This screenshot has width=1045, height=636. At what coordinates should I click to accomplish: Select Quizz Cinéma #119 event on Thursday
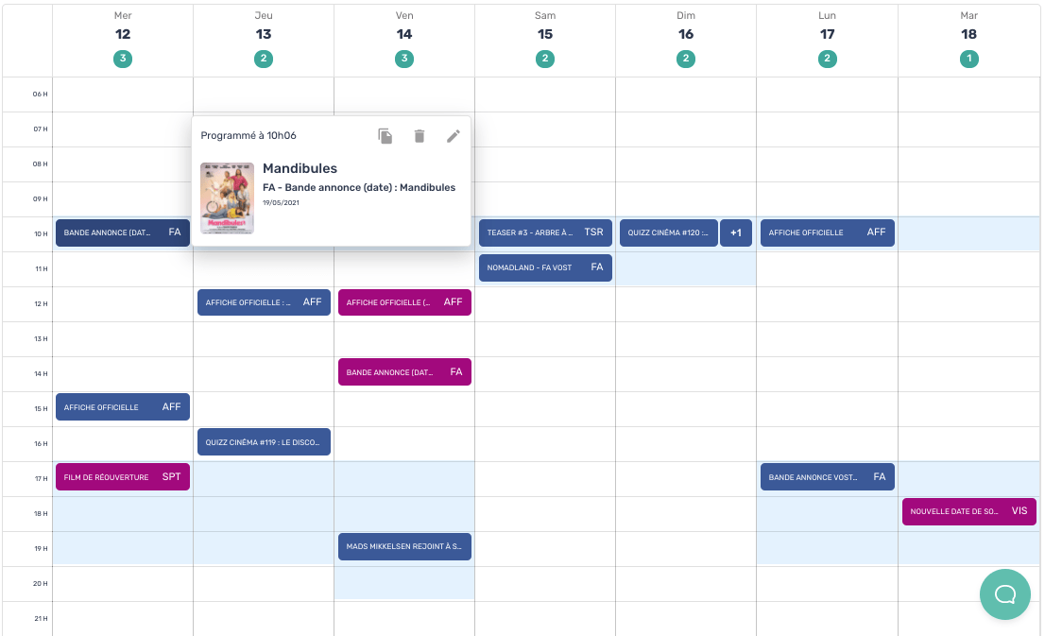coord(264,441)
